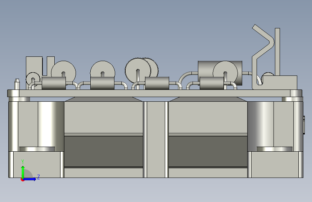312x202 pixels.
Task: Select the tall vertical bar beside the bent bracket
Action: click(277, 52)
